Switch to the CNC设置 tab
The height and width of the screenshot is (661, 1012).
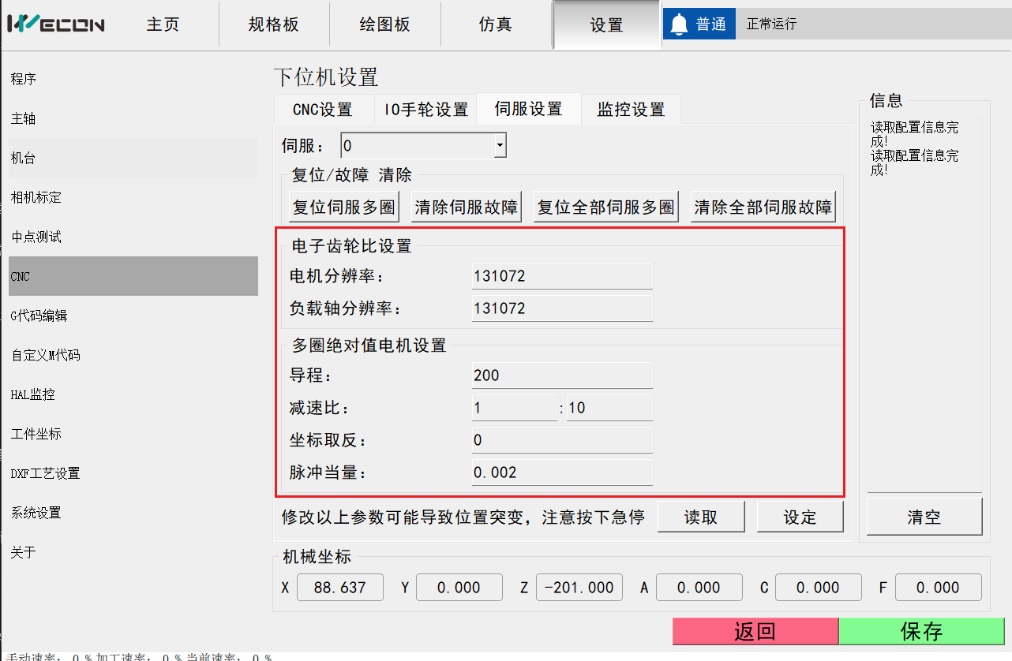click(x=322, y=110)
